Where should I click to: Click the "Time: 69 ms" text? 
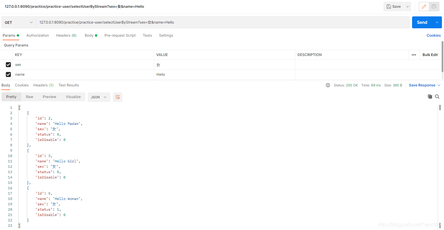[371, 85]
